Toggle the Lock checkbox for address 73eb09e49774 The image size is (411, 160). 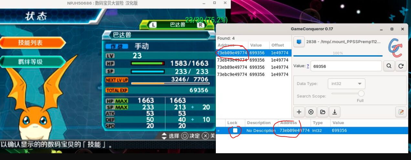click(x=235, y=130)
